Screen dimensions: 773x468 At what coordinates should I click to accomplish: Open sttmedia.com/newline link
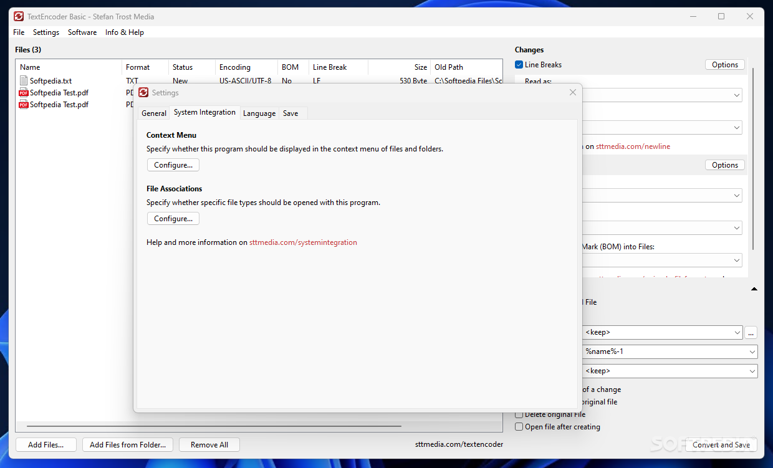(x=633, y=146)
